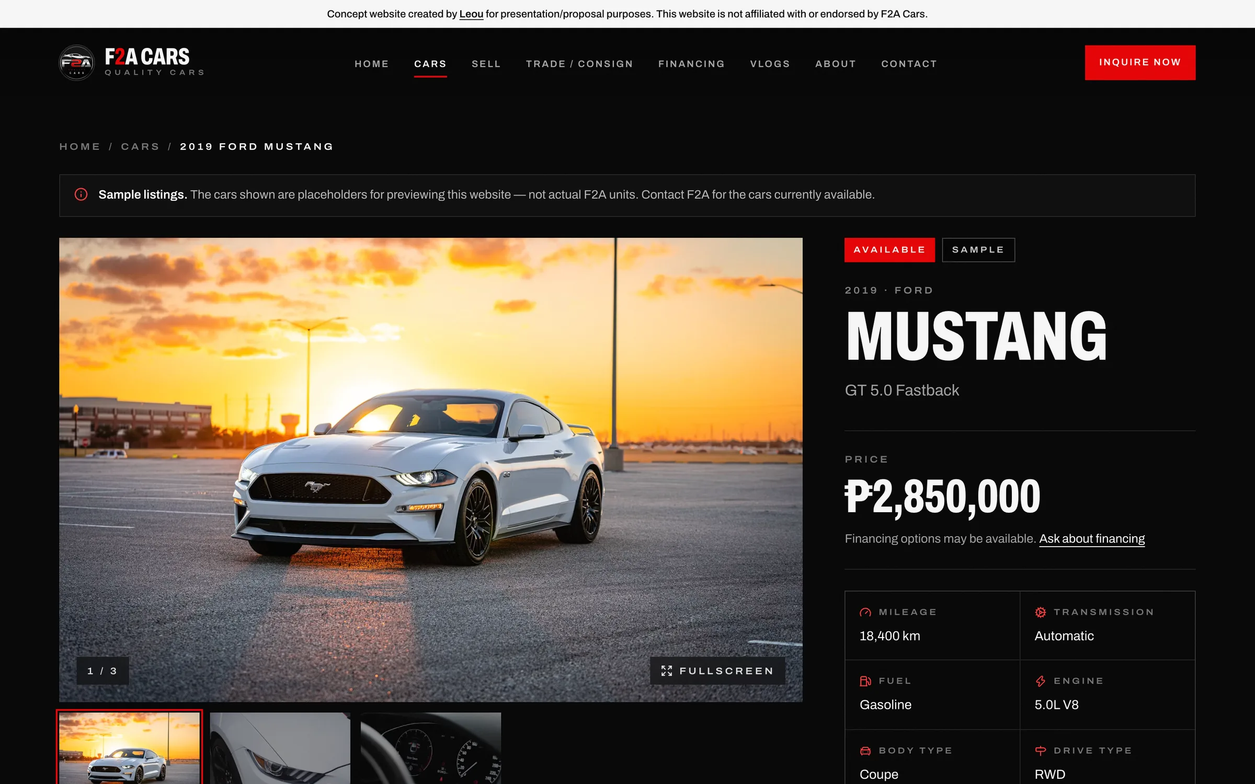This screenshot has height=784, width=1255.
Task: Open the Financing navigation item
Action: click(x=691, y=64)
